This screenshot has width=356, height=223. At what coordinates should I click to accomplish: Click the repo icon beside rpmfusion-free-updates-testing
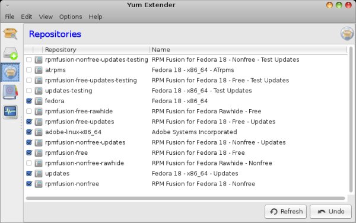(39, 80)
